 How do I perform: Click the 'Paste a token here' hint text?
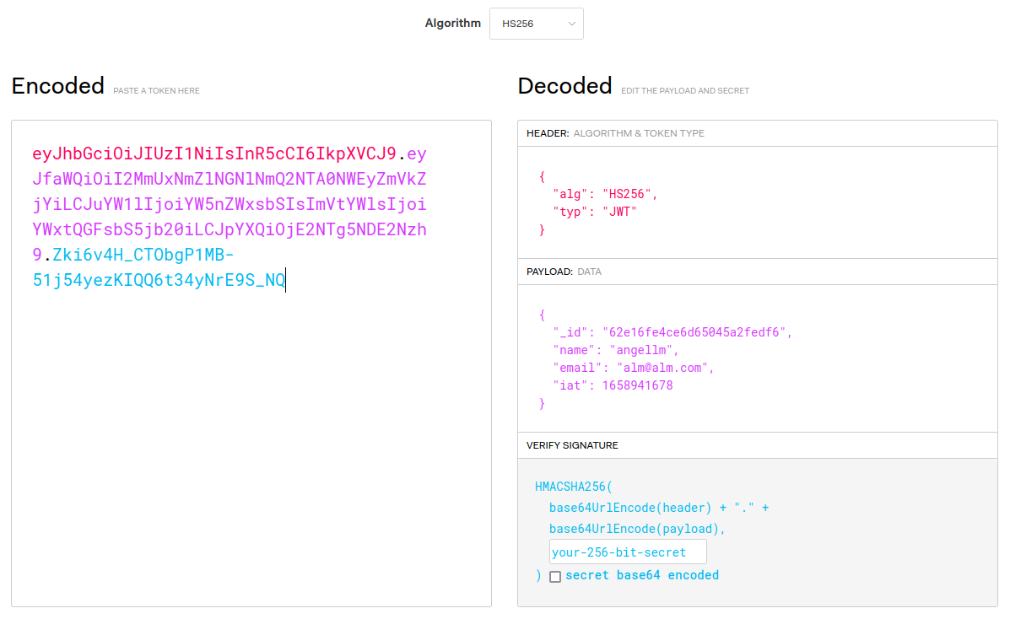[156, 90]
